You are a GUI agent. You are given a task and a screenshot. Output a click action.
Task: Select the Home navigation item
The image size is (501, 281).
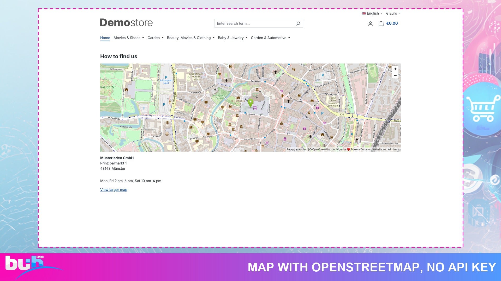click(x=105, y=38)
